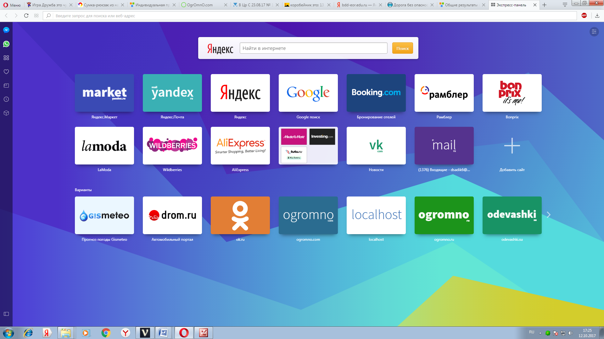Click Добавить сайт plus tile
The width and height of the screenshot is (604, 339).
[x=512, y=146]
